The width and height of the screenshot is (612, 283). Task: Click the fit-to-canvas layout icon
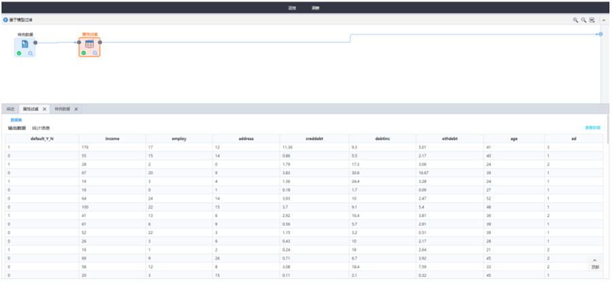(592, 20)
